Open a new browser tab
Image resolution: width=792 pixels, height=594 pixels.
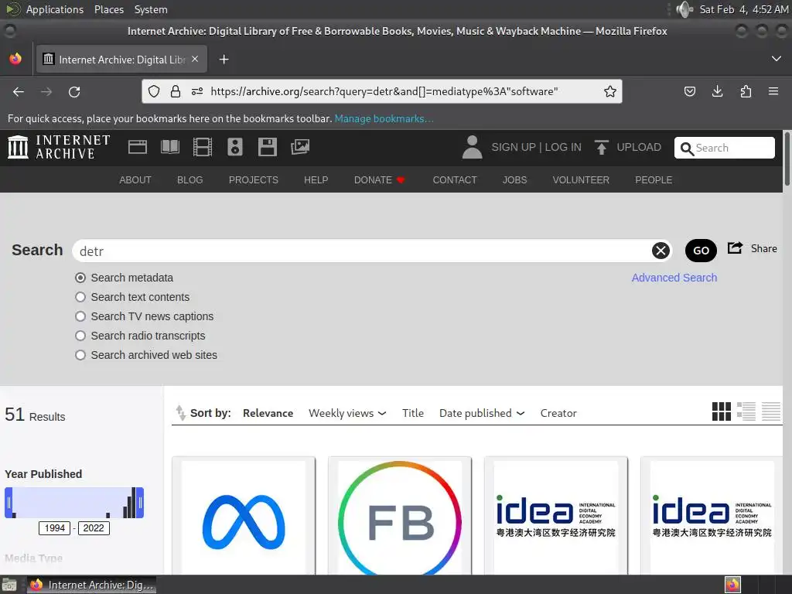pyautogui.click(x=224, y=60)
